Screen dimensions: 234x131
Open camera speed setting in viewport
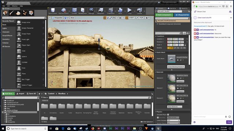[x=148, y=18]
